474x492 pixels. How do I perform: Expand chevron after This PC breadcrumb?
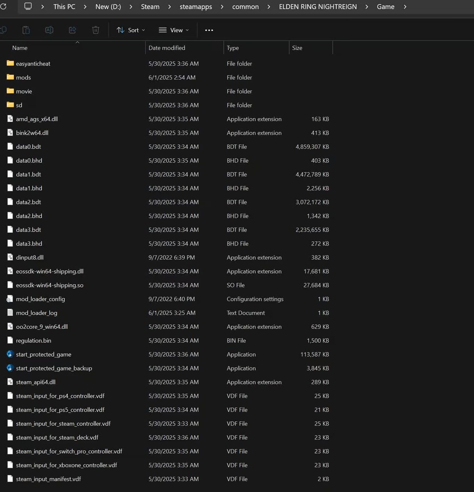pyautogui.click(x=85, y=7)
